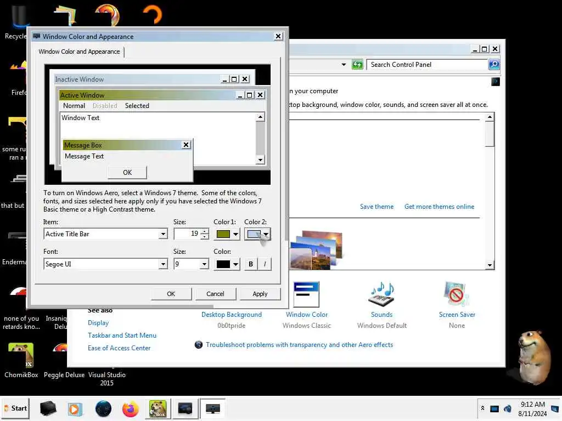Open Taskbar and Start Menu link
Screen dimensions: 562x421
tap(122, 335)
